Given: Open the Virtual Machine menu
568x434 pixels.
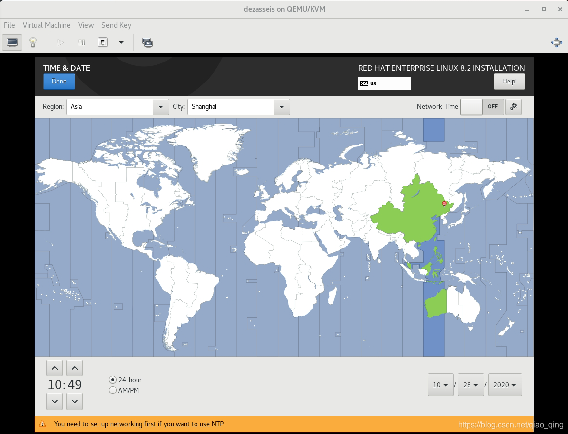Looking at the screenshot, I should pyautogui.click(x=46, y=25).
